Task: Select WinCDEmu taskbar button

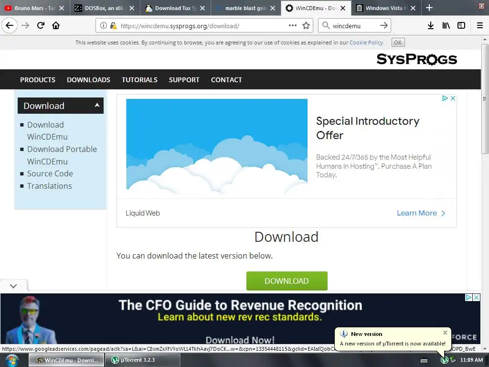Action: (x=66, y=360)
